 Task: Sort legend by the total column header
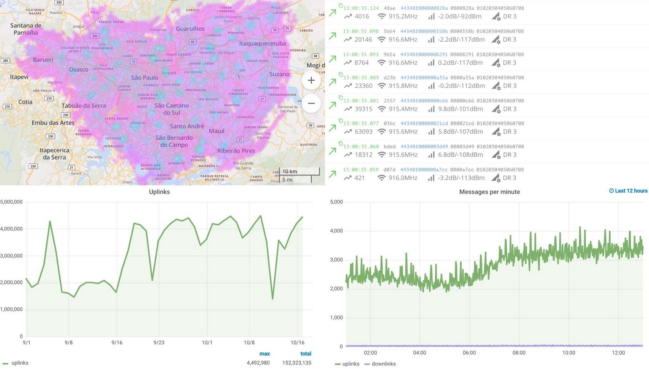[x=306, y=354]
